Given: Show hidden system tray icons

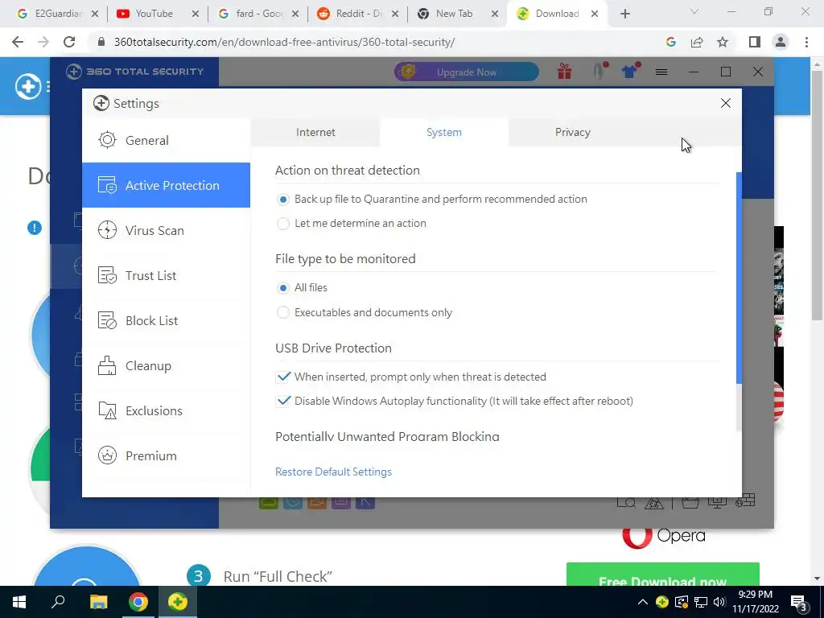Looking at the screenshot, I should point(643,602).
